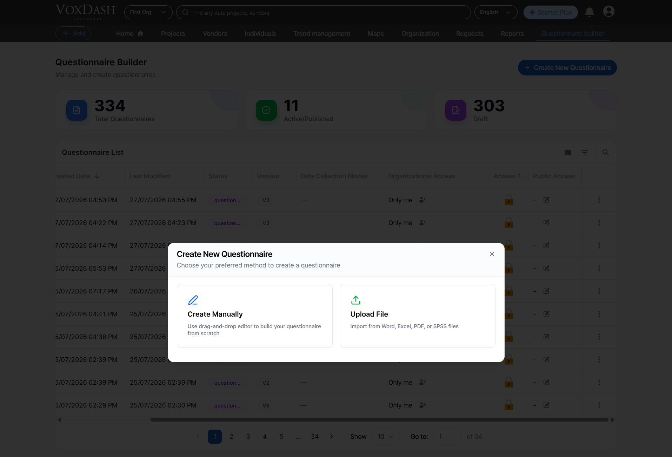Open the three-dot menu for the 04:53 PM row
The height and width of the screenshot is (457, 672).
599,200
